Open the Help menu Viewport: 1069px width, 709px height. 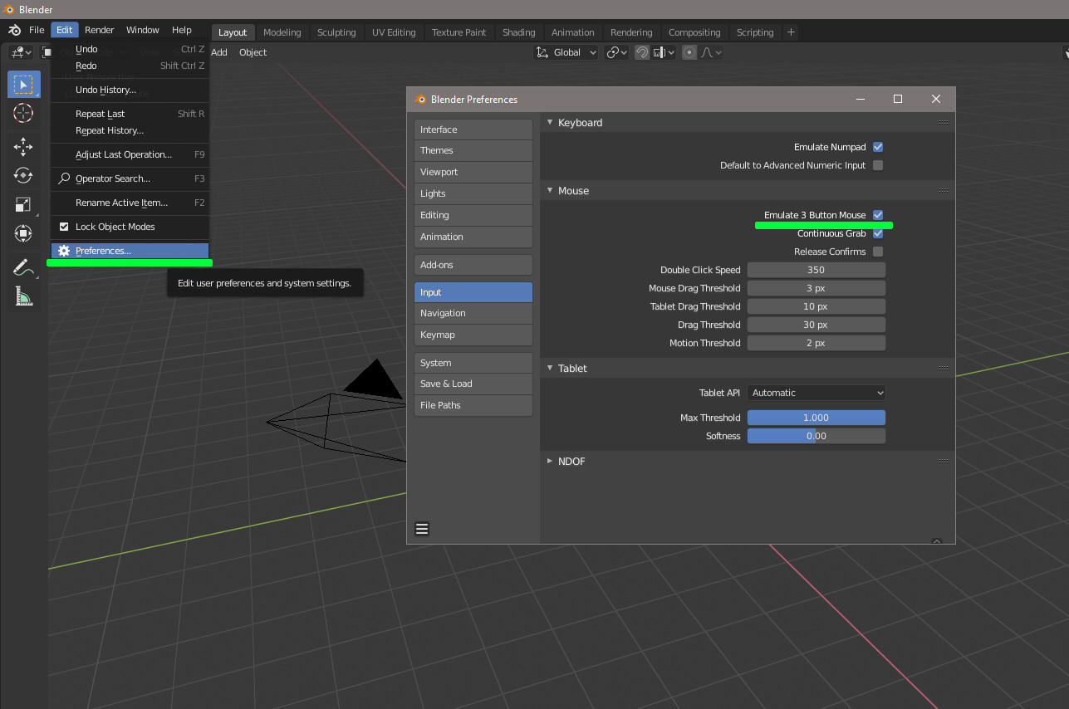(182, 30)
